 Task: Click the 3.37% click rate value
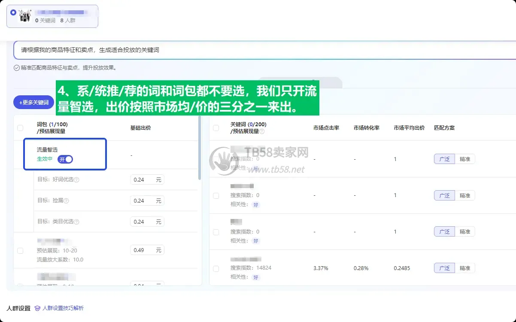point(321,268)
